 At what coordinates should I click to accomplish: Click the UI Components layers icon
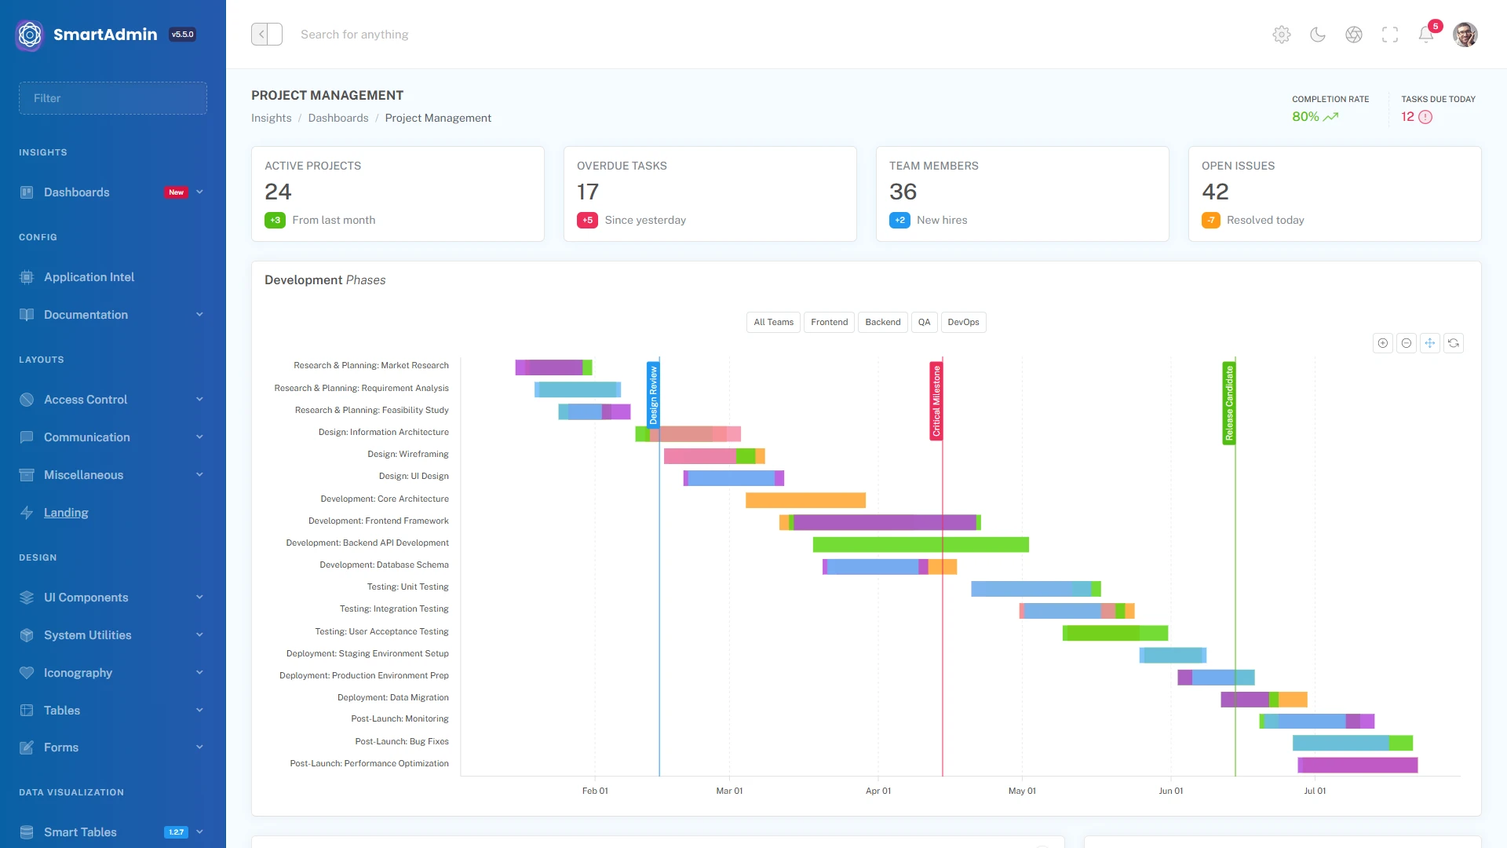click(27, 598)
